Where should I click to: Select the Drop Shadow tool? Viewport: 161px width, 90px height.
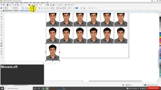tap(2, 43)
